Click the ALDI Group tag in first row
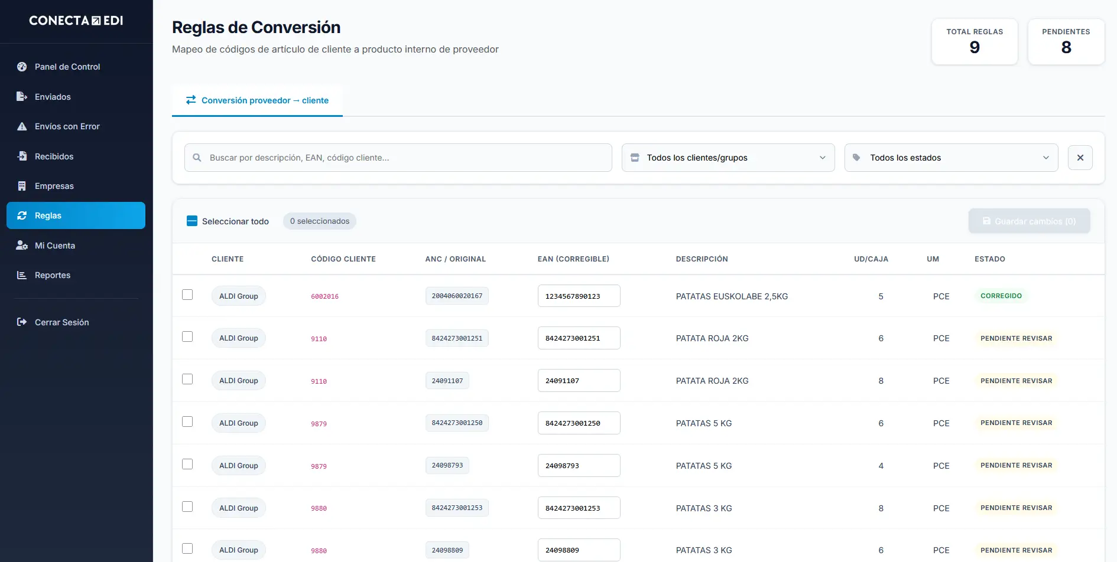Viewport: 1117px width, 562px height. coord(238,296)
